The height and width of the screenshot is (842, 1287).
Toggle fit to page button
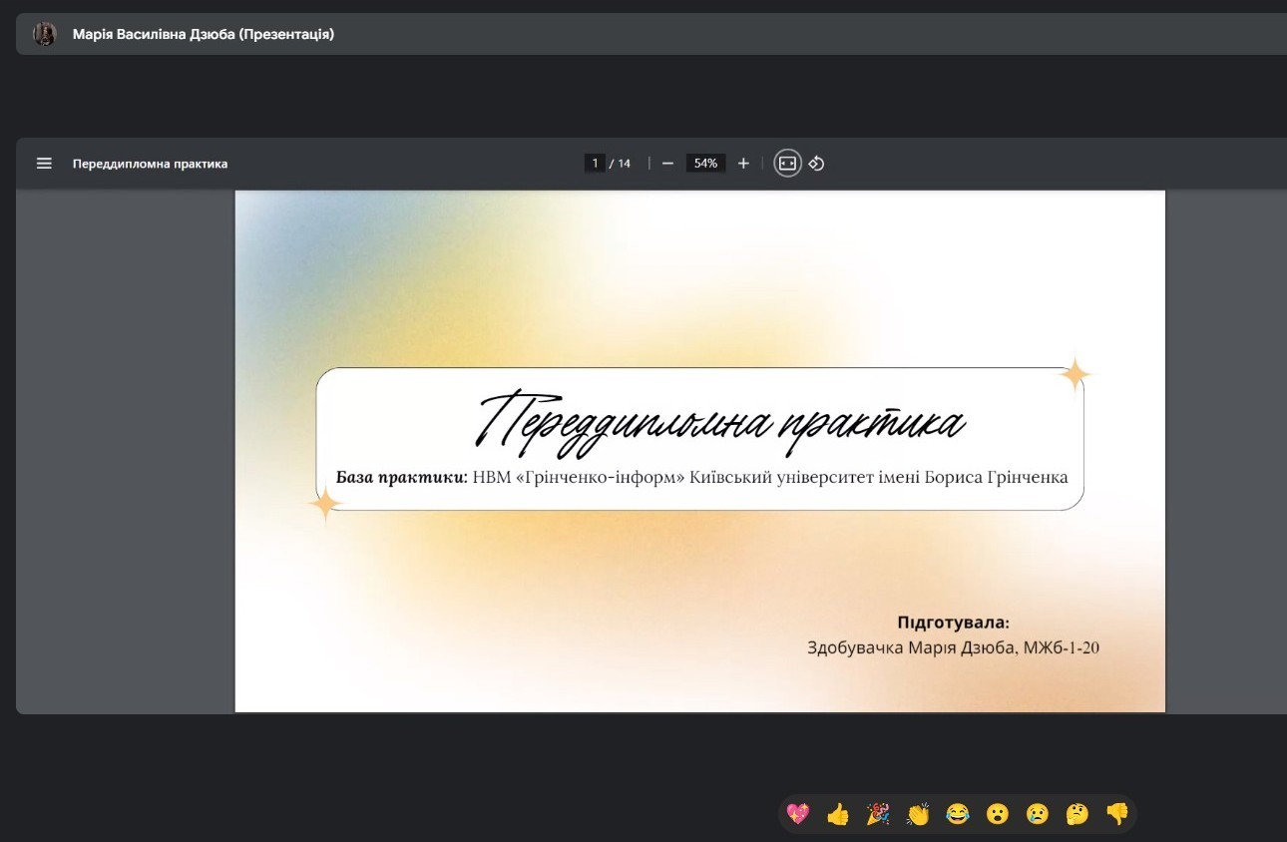787,164
